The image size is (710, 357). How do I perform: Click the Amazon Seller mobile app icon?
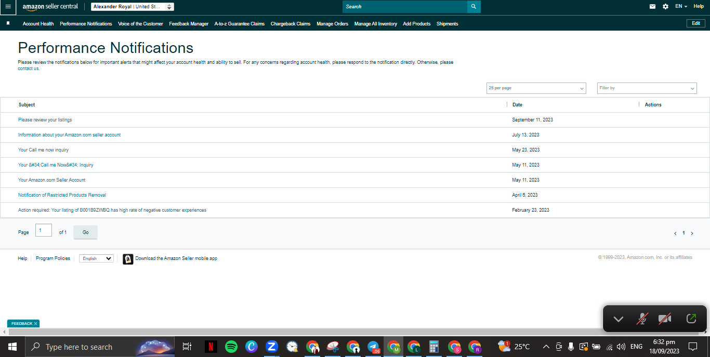point(128,259)
